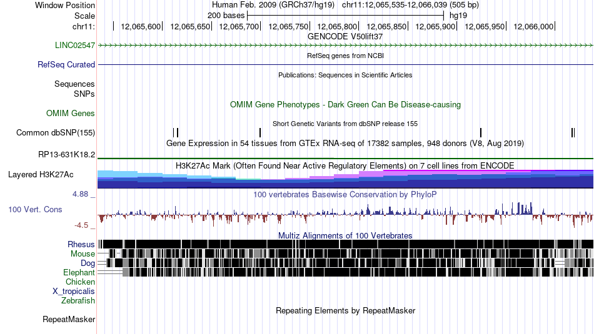This screenshot has height=334, width=594.
Task: Click the 12,065,950 ruler position
Action: (x=484, y=26)
